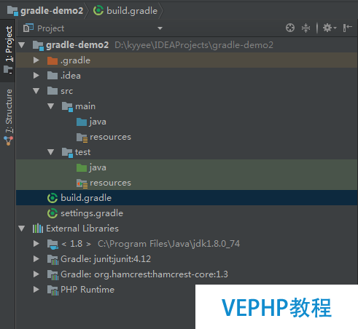Click the collapse all icon
358x329 pixels.
[x=306, y=28]
